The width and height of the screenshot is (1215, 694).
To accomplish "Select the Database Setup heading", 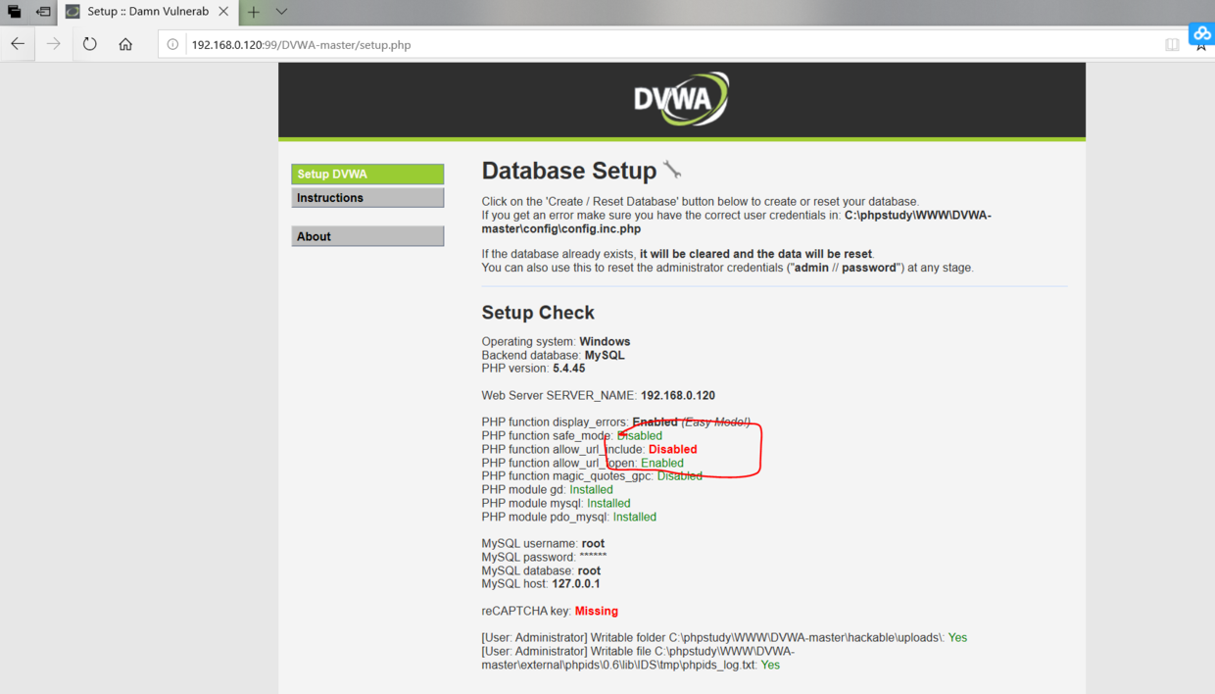I will click(x=569, y=171).
